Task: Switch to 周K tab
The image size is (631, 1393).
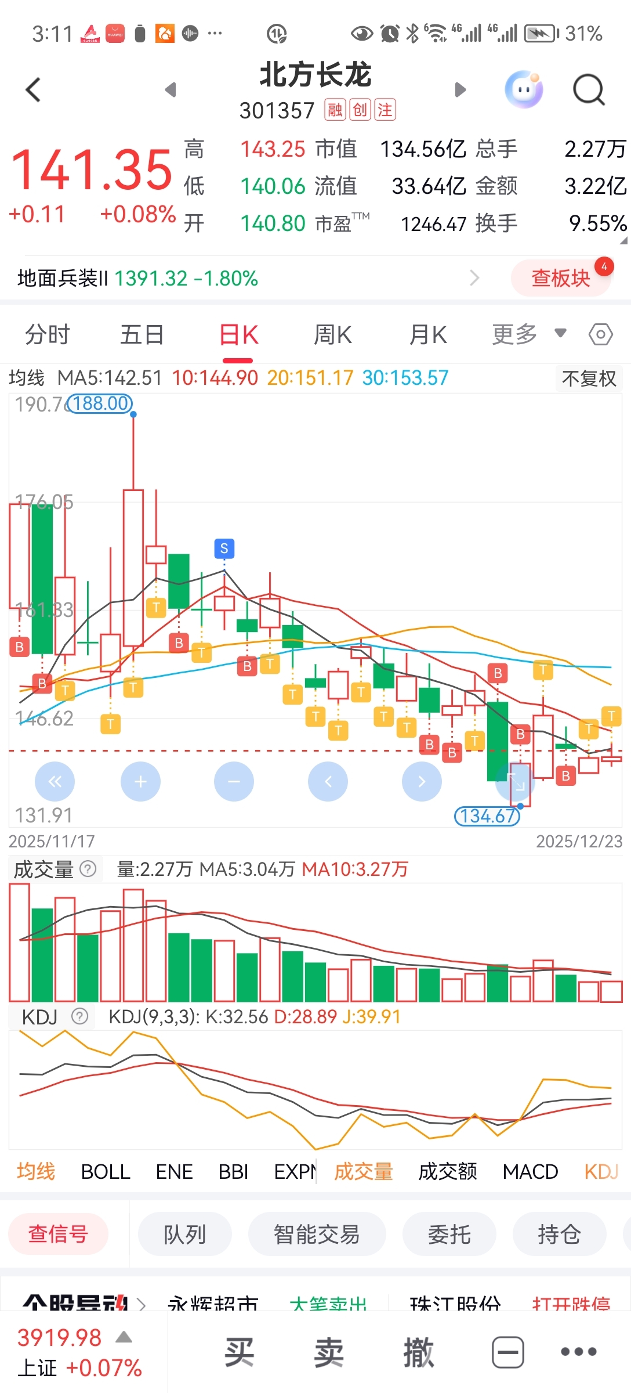Action: tap(333, 335)
